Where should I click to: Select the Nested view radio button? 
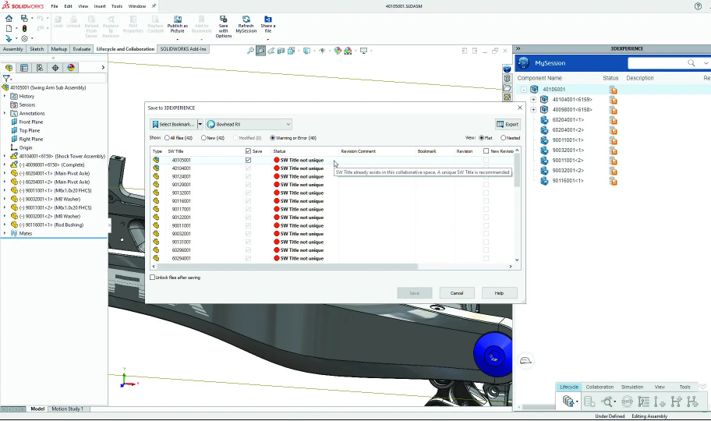504,138
